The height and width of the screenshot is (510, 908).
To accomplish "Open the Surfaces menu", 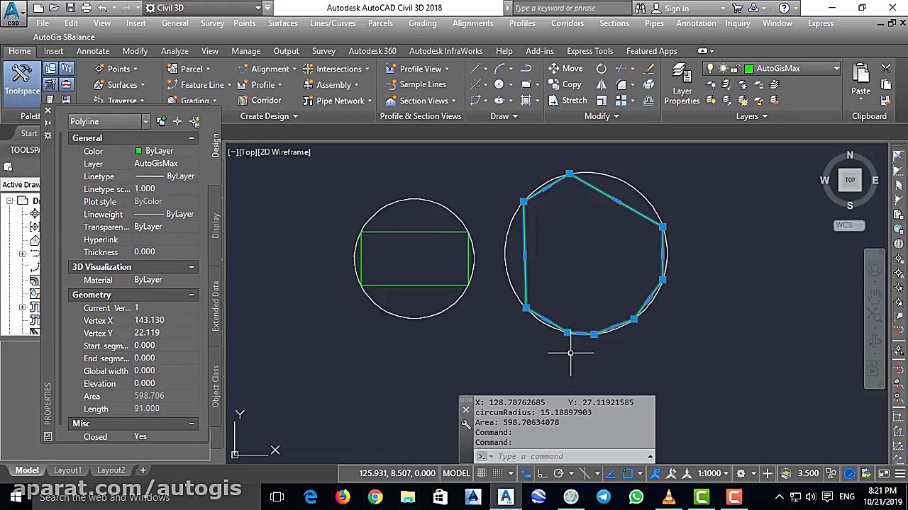I will tap(283, 23).
